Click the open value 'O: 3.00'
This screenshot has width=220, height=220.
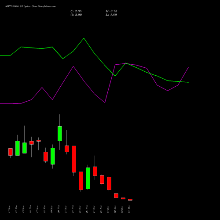(76, 15)
